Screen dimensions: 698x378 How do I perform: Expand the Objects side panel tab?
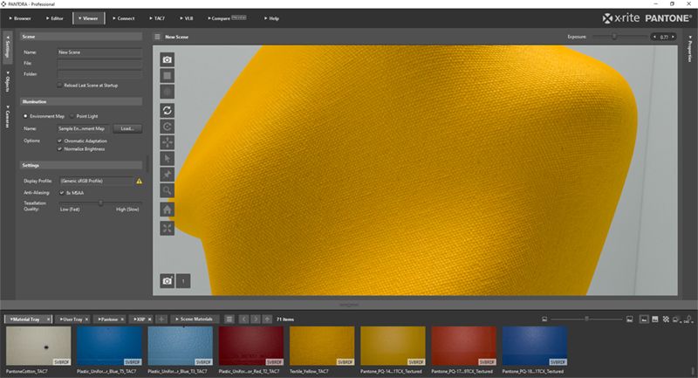click(7, 81)
